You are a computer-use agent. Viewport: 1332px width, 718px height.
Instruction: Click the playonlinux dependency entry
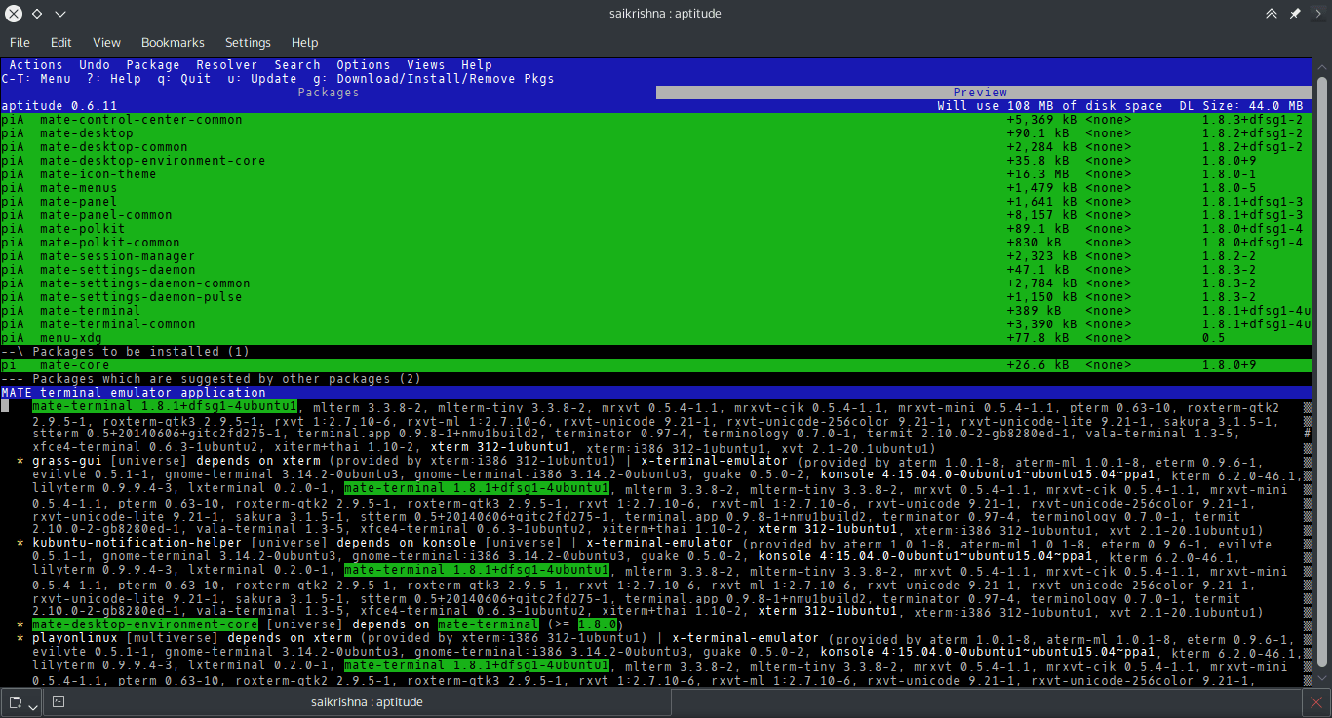75,638
